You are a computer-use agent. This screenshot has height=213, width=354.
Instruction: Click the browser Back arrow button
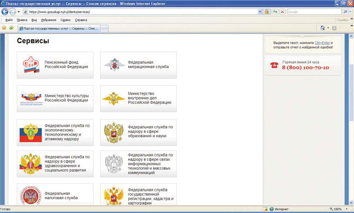(x=5, y=12)
